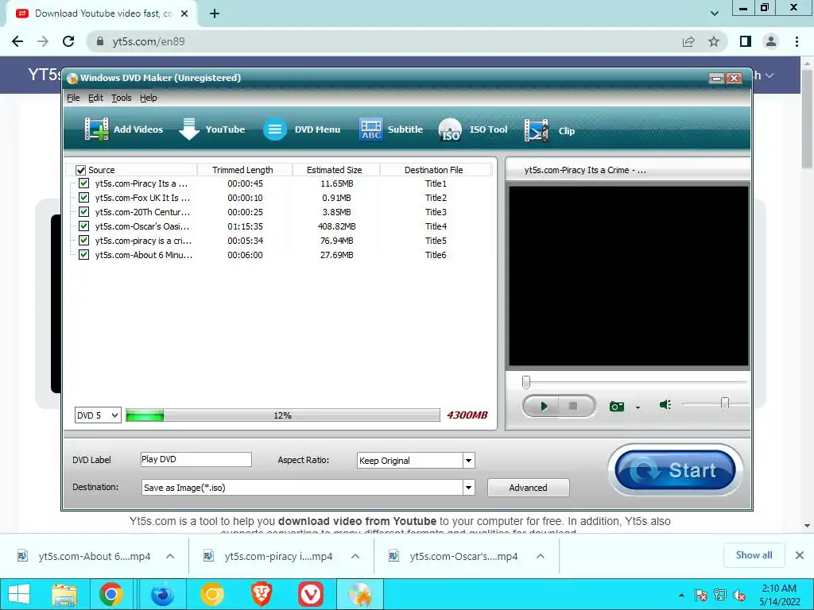This screenshot has width=814, height=610.
Task: Select the 408.82MB size cell
Action: pyautogui.click(x=336, y=226)
